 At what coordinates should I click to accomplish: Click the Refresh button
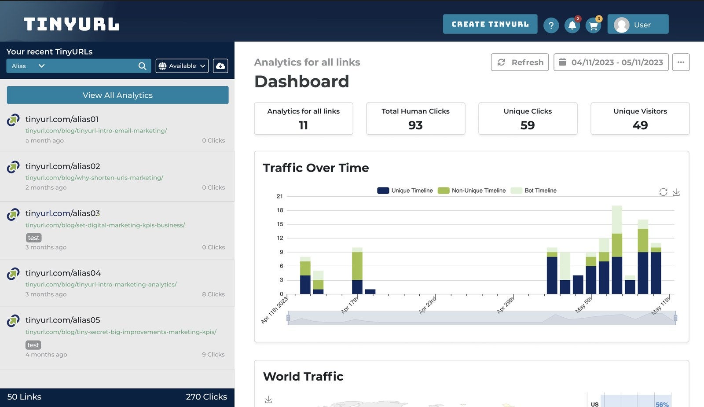(x=520, y=62)
